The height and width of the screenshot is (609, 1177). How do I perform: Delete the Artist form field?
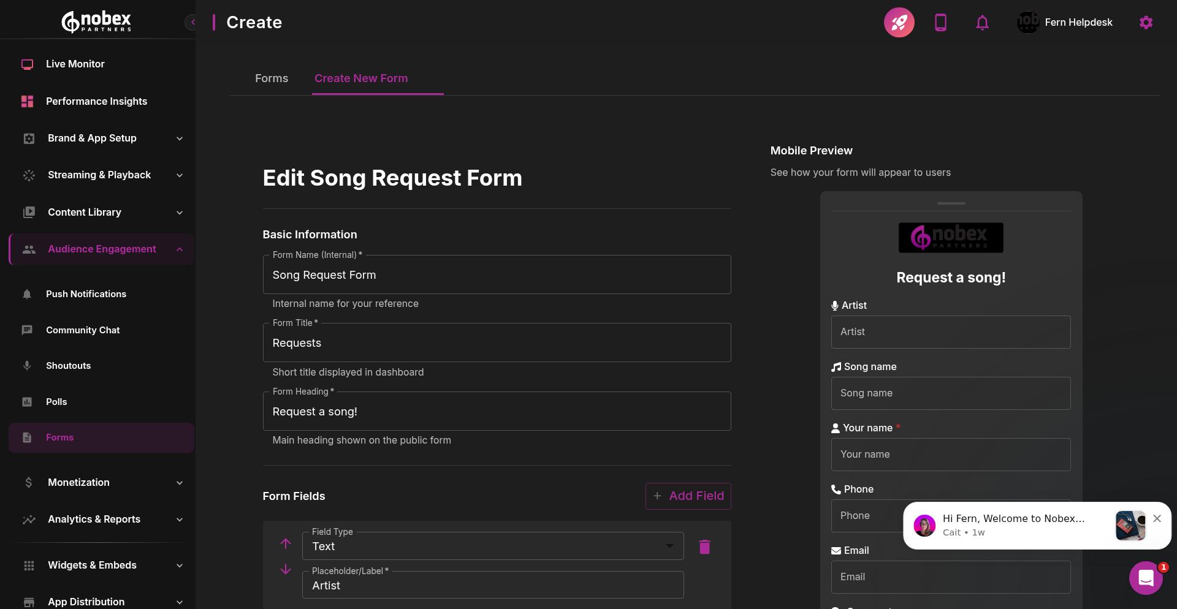pyautogui.click(x=704, y=547)
